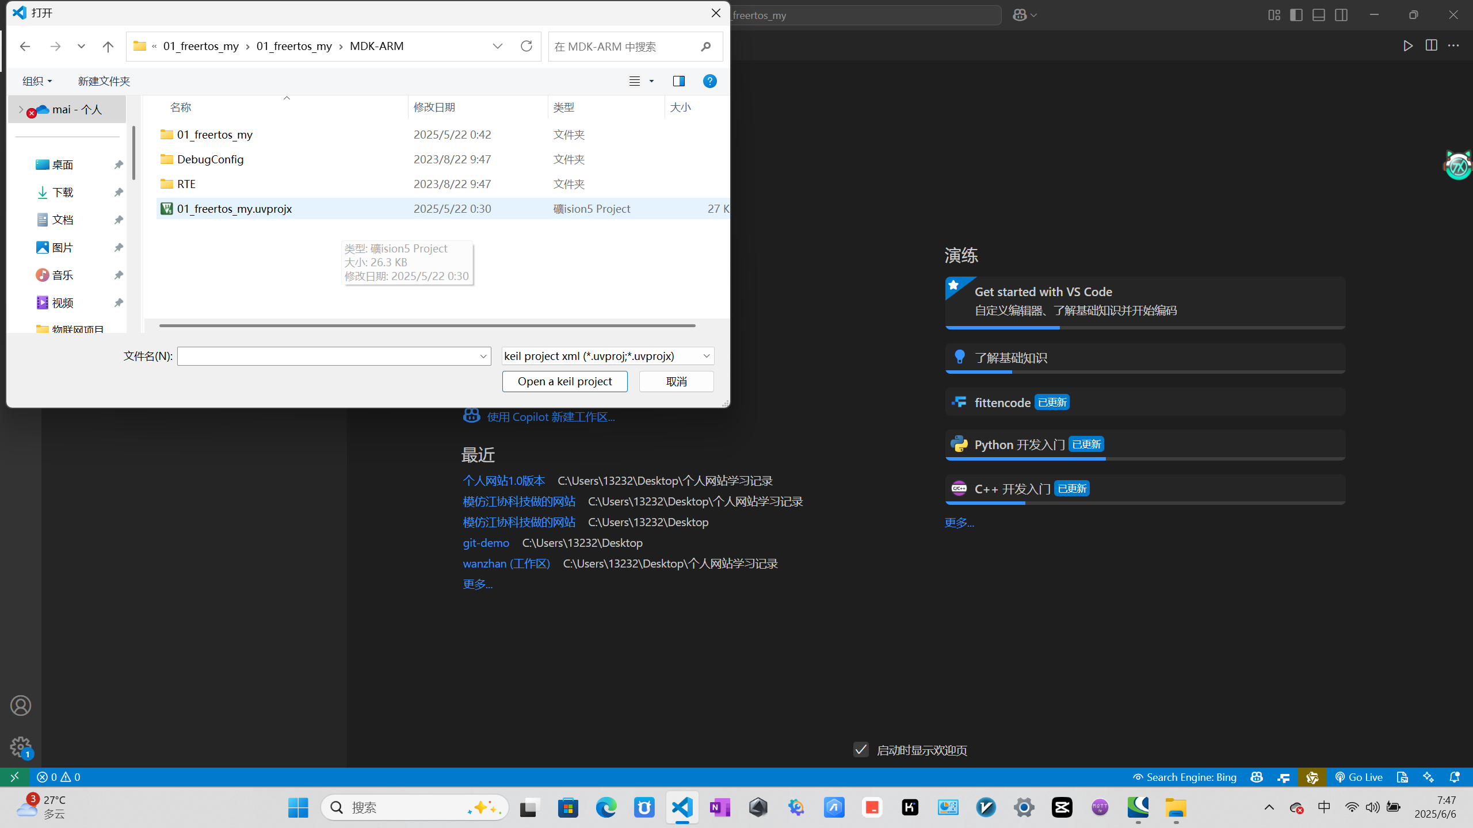Open the file type filter dropdown
1473x828 pixels.
607,356
